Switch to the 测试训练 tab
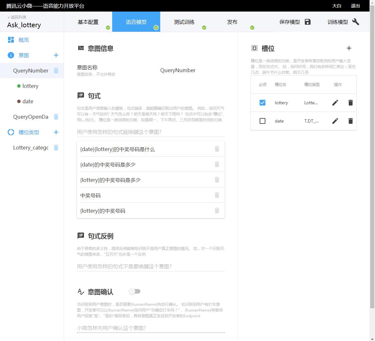This screenshot has height=341, width=375. point(184,22)
